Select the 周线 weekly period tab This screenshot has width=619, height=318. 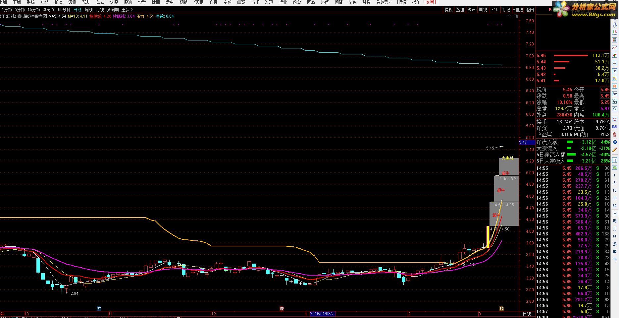pos(89,10)
